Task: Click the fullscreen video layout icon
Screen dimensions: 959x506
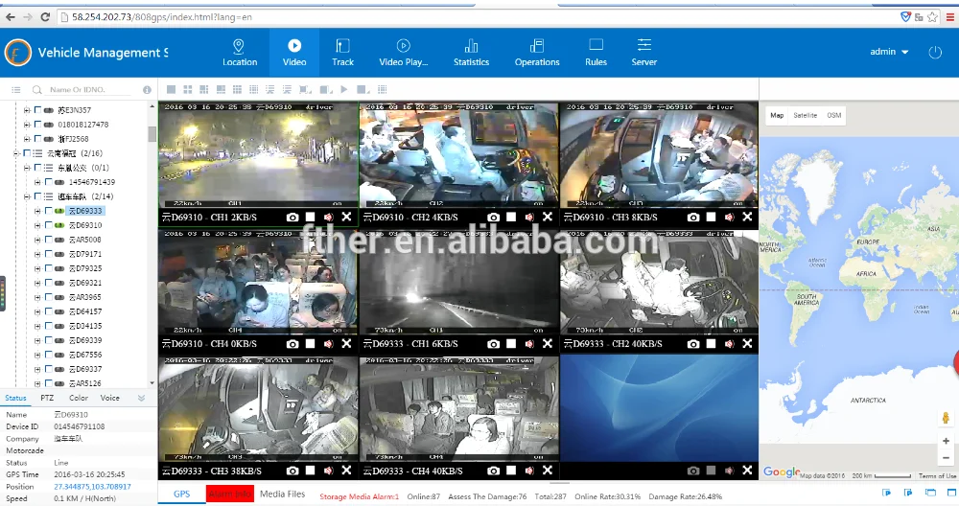Action: coord(305,90)
